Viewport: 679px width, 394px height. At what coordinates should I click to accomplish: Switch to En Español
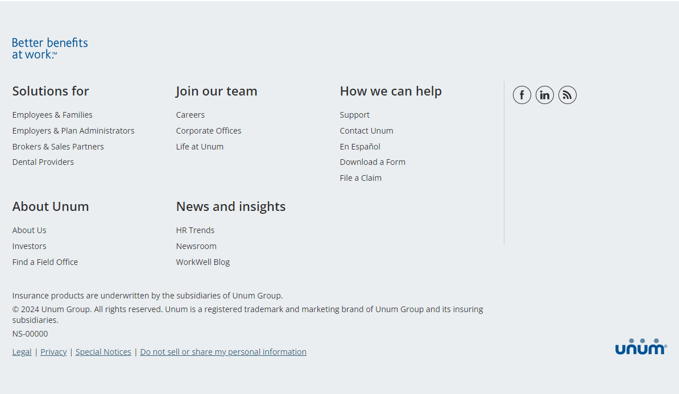(x=360, y=147)
